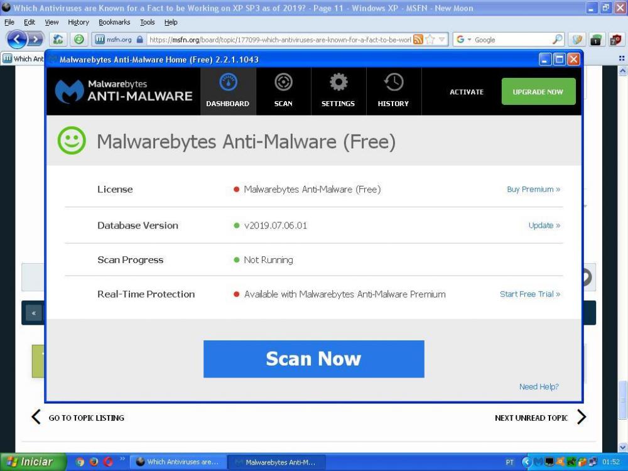The height and width of the screenshot is (471, 628).
Task: Open the Dashboard tab in Malwarebytes
Action: click(x=228, y=91)
